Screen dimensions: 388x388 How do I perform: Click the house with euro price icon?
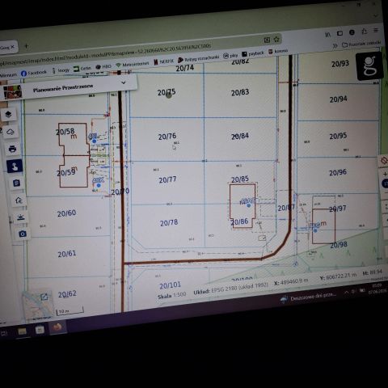tap(19, 200)
